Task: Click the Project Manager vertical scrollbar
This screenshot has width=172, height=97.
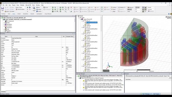Action: (x=75, y=20)
